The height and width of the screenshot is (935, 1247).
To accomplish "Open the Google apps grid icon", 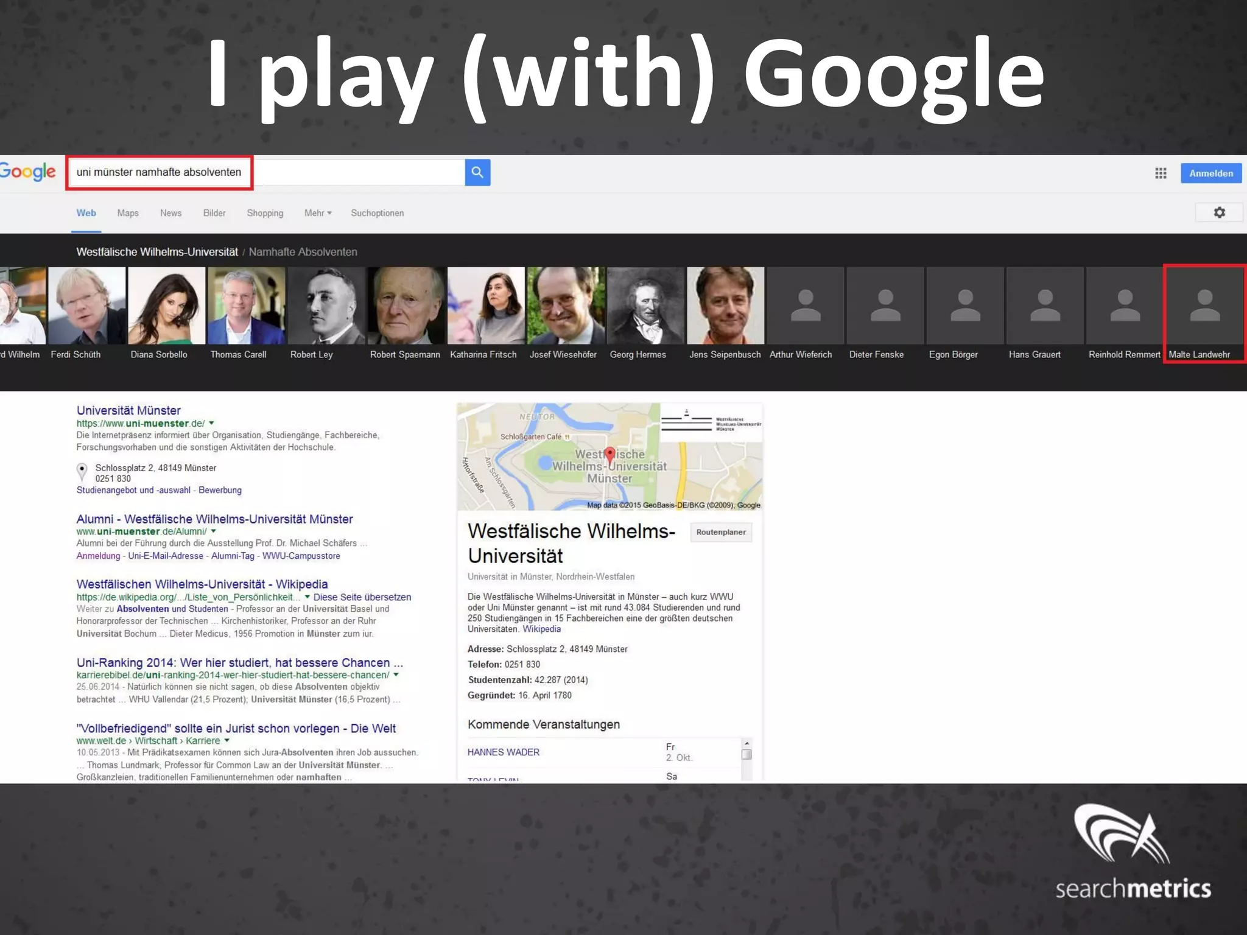I will click(x=1161, y=173).
